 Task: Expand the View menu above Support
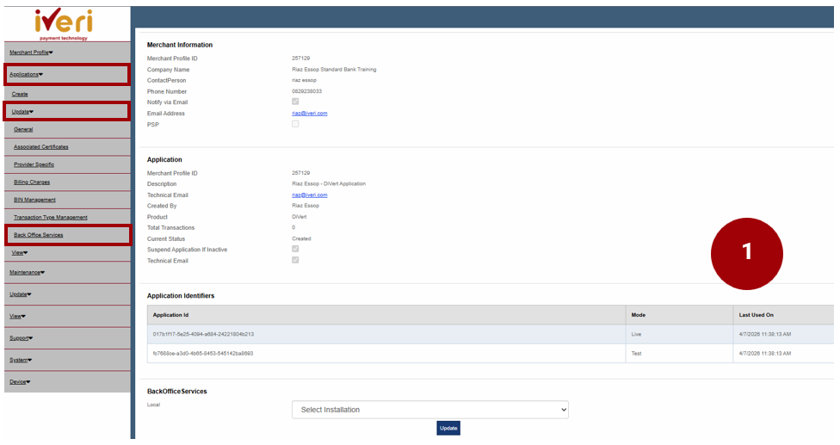[17, 317]
